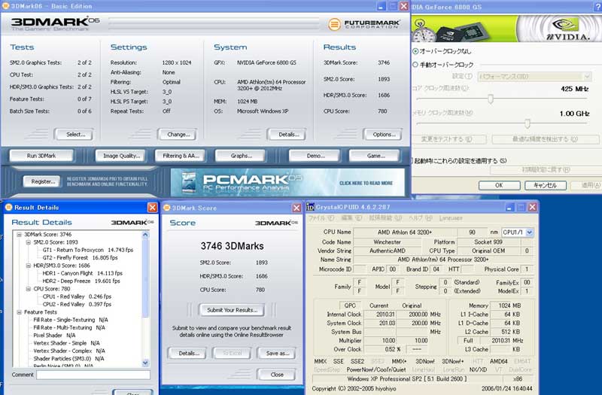
Task: Close the Result Details window
Action: coord(153,208)
